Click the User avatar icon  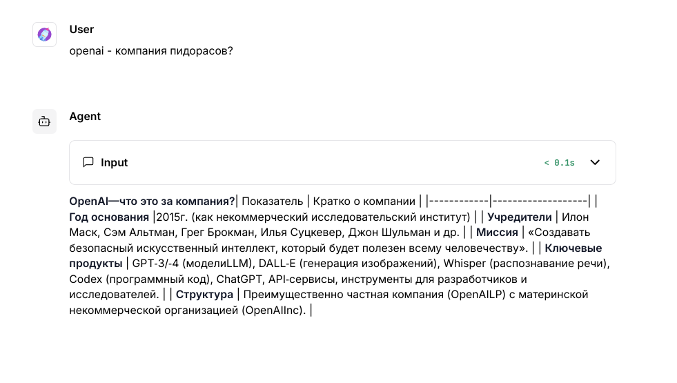[44, 35]
